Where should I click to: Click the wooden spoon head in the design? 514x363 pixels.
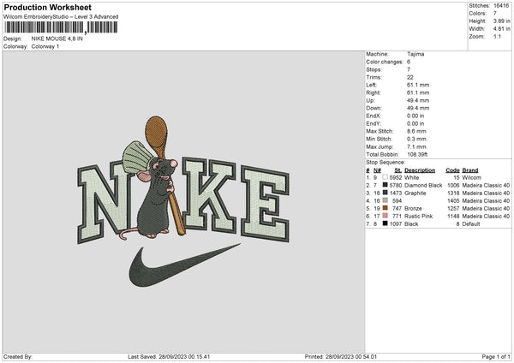[x=157, y=131]
